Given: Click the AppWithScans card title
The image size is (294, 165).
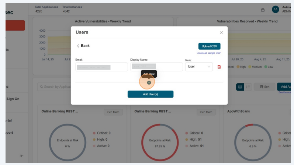Looking at the screenshot, I should coord(239,111).
